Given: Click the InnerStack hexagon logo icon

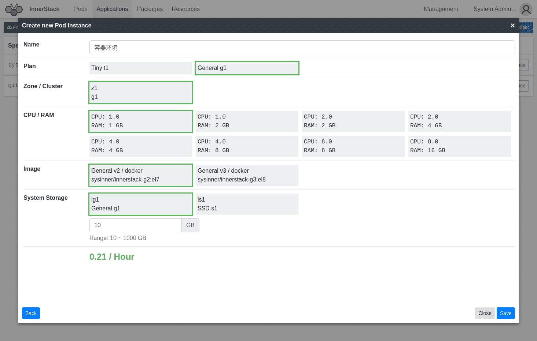Looking at the screenshot, I should pyautogui.click(x=14, y=9).
